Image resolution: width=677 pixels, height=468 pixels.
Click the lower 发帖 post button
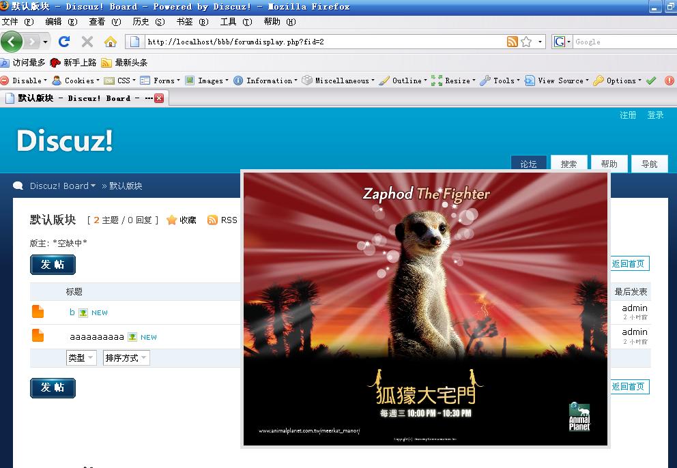coord(53,387)
